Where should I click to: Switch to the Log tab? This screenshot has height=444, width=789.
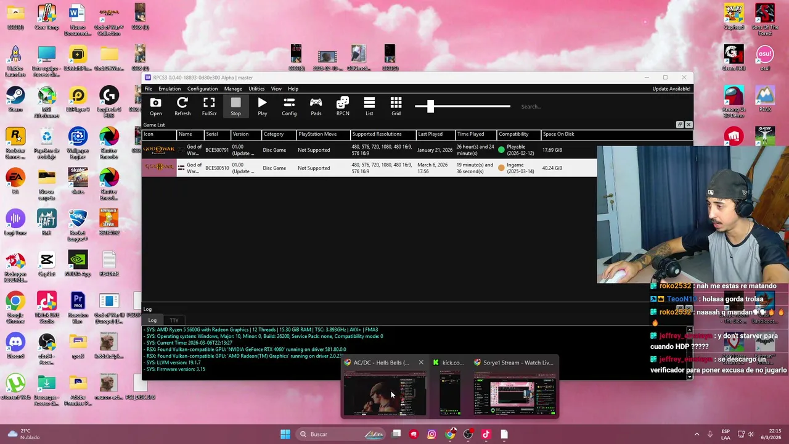[152, 320]
